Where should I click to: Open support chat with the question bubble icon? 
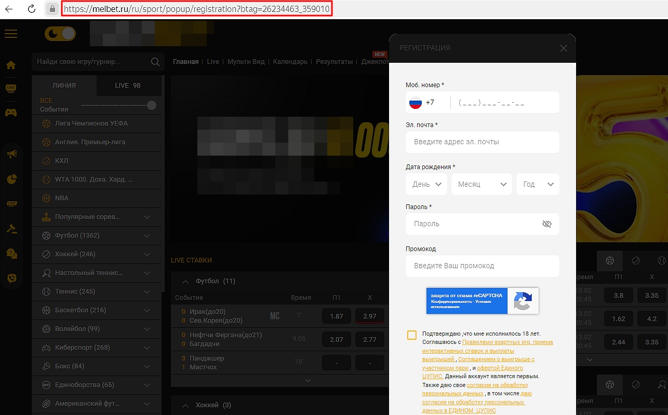[11, 254]
